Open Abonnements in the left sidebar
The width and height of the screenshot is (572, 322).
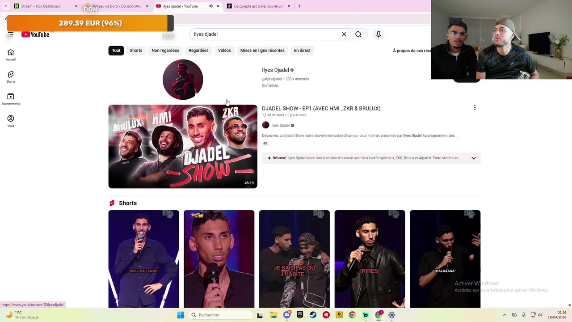pyautogui.click(x=11, y=99)
